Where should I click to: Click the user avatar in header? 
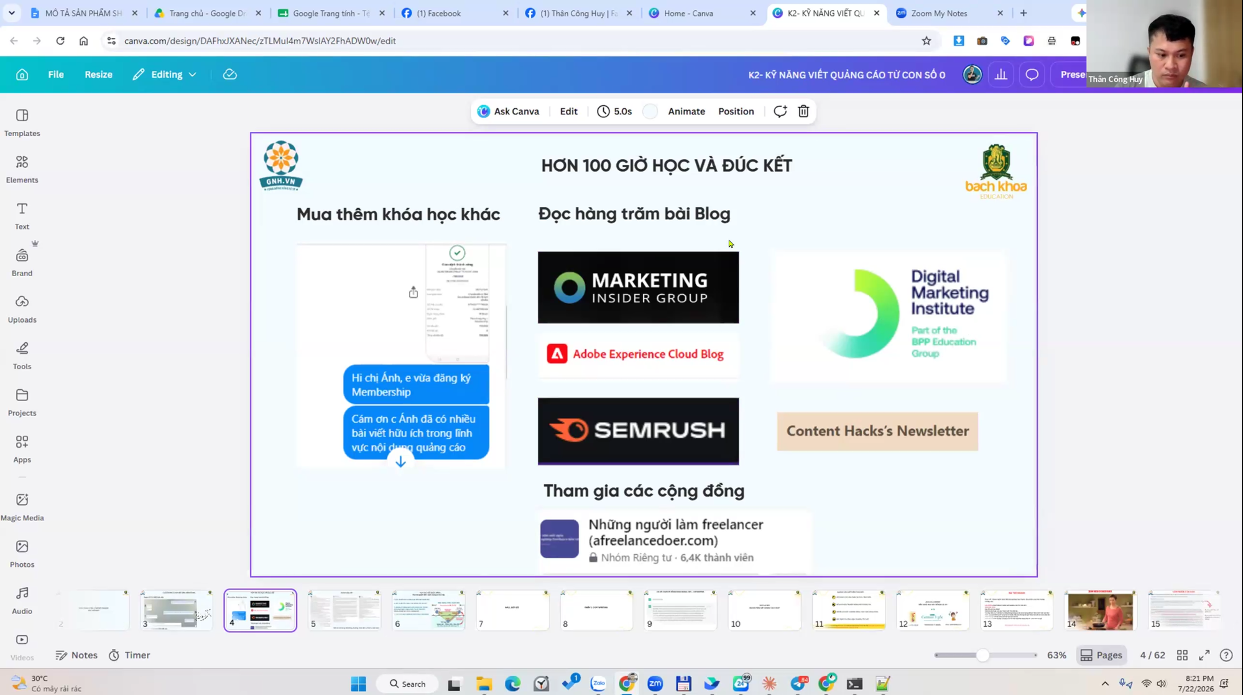[x=973, y=75]
